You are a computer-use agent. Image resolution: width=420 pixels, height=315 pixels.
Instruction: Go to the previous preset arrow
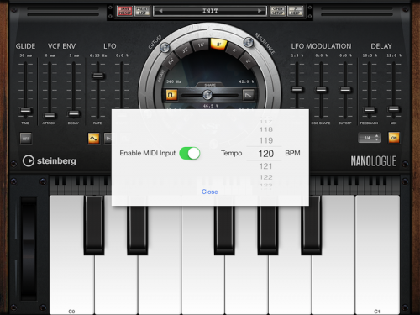[160, 11]
